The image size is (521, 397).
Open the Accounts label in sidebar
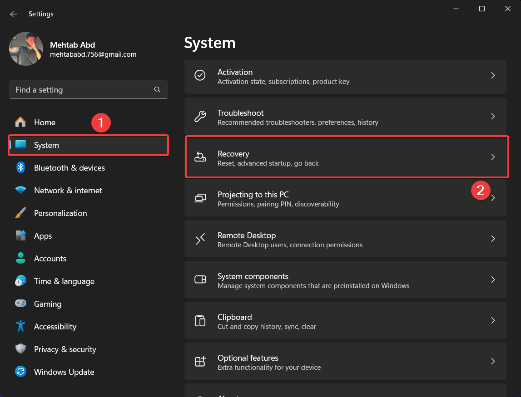(x=50, y=258)
